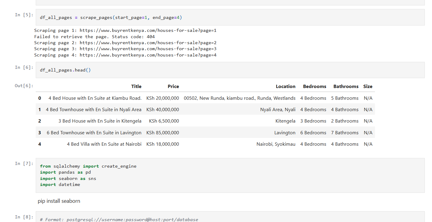Click the location cell 'Kitengela'

point(285,121)
